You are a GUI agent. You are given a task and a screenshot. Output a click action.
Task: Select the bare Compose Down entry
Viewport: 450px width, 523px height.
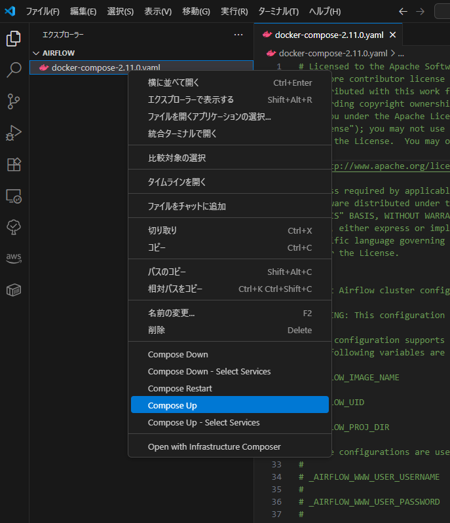[x=230, y=355]
